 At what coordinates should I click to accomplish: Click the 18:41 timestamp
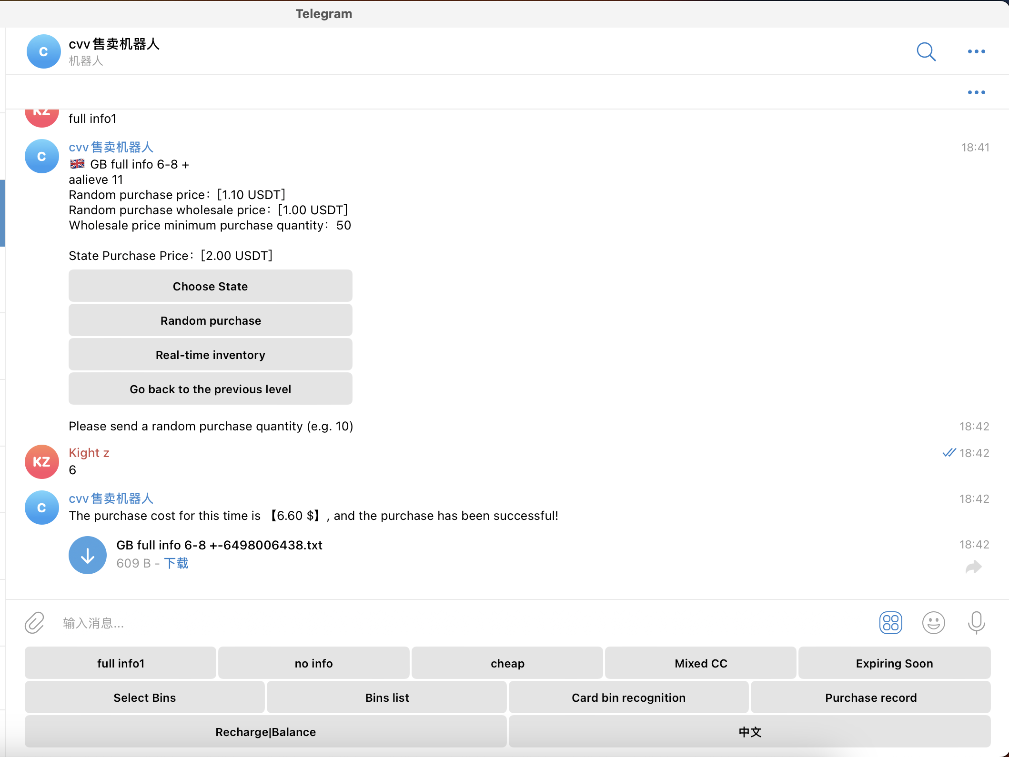975,148
